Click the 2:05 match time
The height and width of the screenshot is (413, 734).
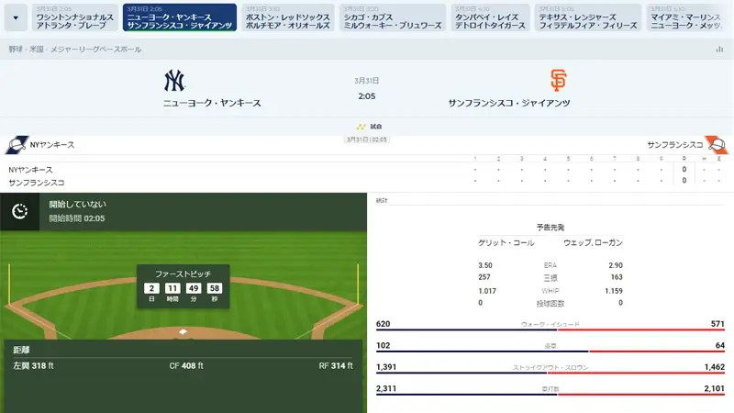click(366, 96)
